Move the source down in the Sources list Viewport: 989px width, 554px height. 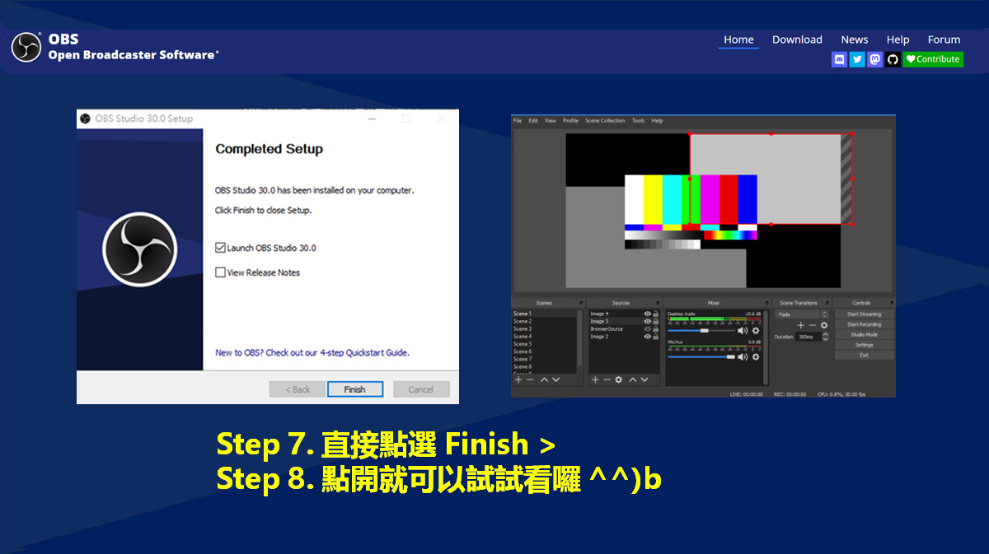(645, 379)
